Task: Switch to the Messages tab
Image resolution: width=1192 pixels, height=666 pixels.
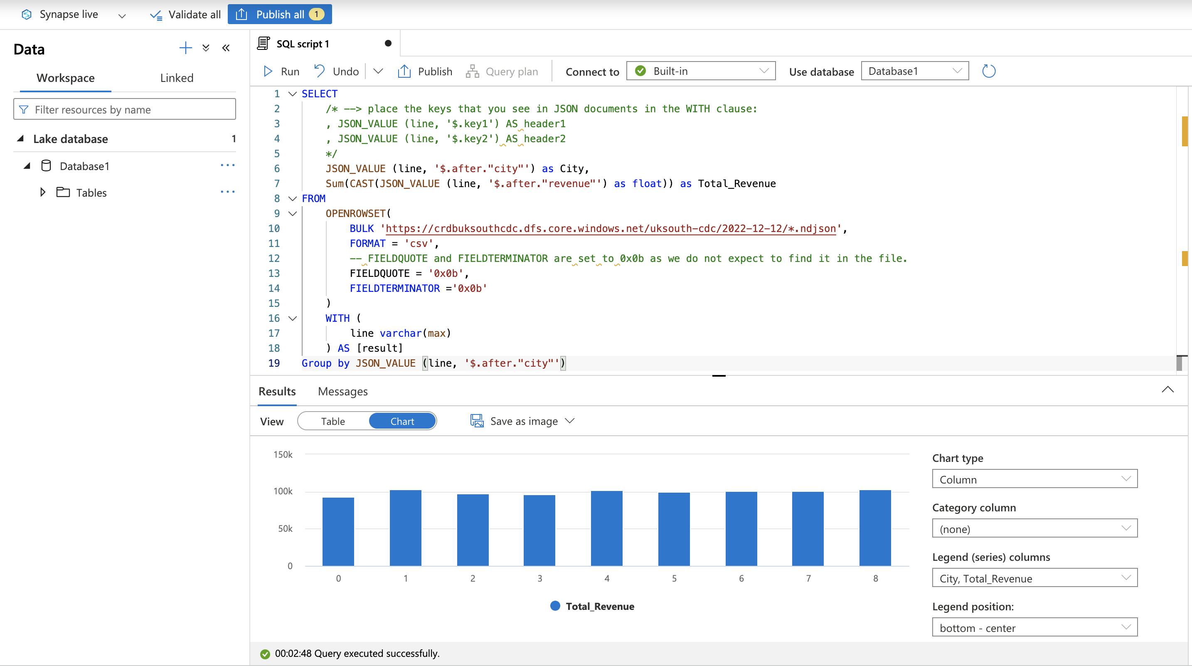Action: pyautogui.click(x=342, y=392)
